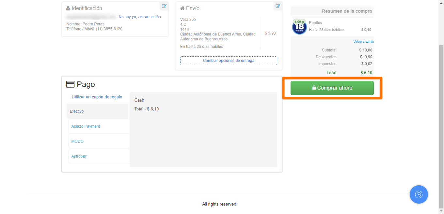Click the credit card icon next to Pago

(70, 84)
